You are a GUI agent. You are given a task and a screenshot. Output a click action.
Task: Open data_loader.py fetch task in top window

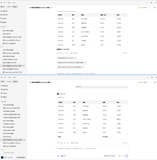click(x=12, y=72)
